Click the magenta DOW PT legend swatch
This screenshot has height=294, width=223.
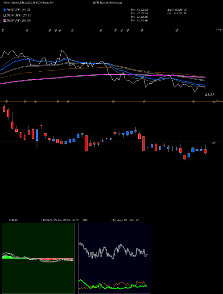(4, 20)
